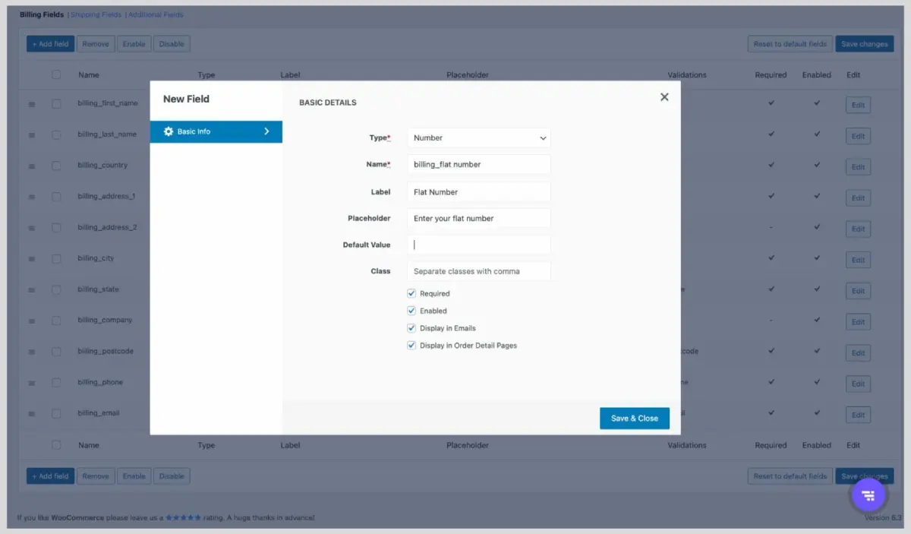Edit the billing_country field
The width and height of the screenshot is (911, 534).
[x=858, y=167]
